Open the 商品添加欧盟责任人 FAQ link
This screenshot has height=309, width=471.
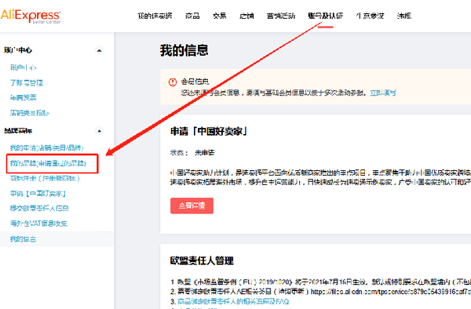click(x=233, y=301)
